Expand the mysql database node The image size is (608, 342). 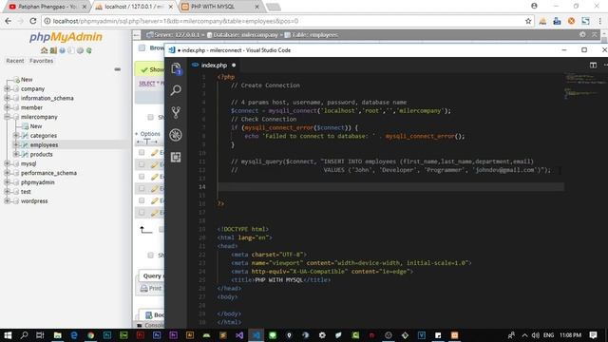7,163
